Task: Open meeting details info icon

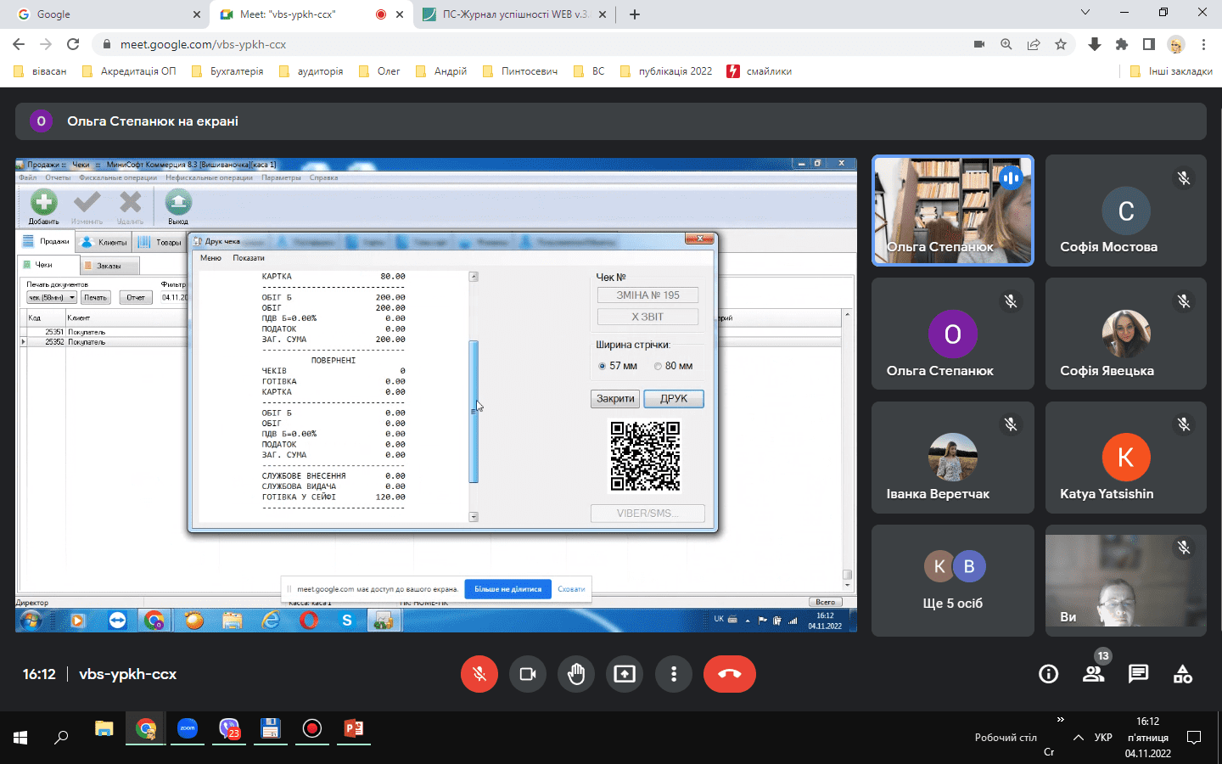Action: 1048,674
